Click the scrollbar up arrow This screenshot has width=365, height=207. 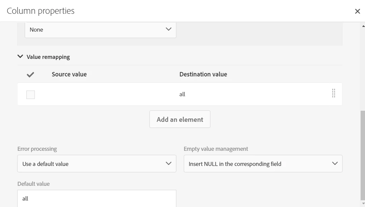click(x=363, y=25)
